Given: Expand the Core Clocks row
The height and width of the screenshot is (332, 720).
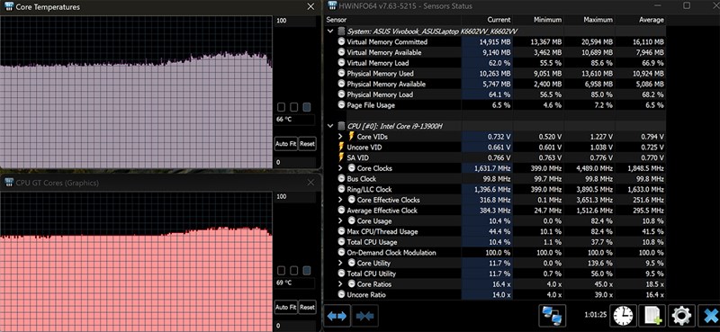Looking at the screenshot, I should 340,168.
